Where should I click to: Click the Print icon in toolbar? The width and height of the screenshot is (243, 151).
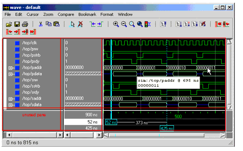(25, 24)
